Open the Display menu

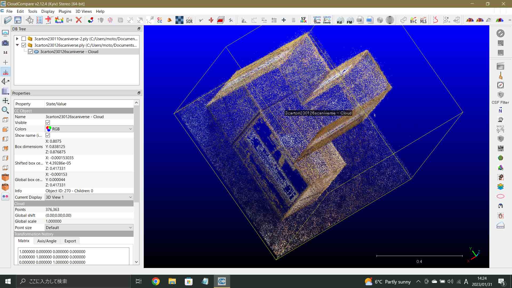(x=48, y=11)
